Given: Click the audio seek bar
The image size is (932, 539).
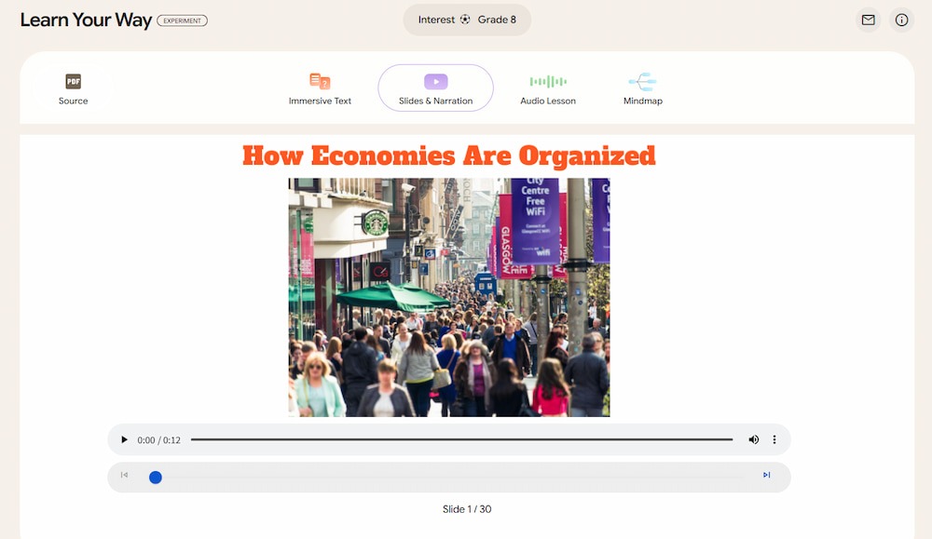Looking at the screenshot, I should (x=462, y=440).
